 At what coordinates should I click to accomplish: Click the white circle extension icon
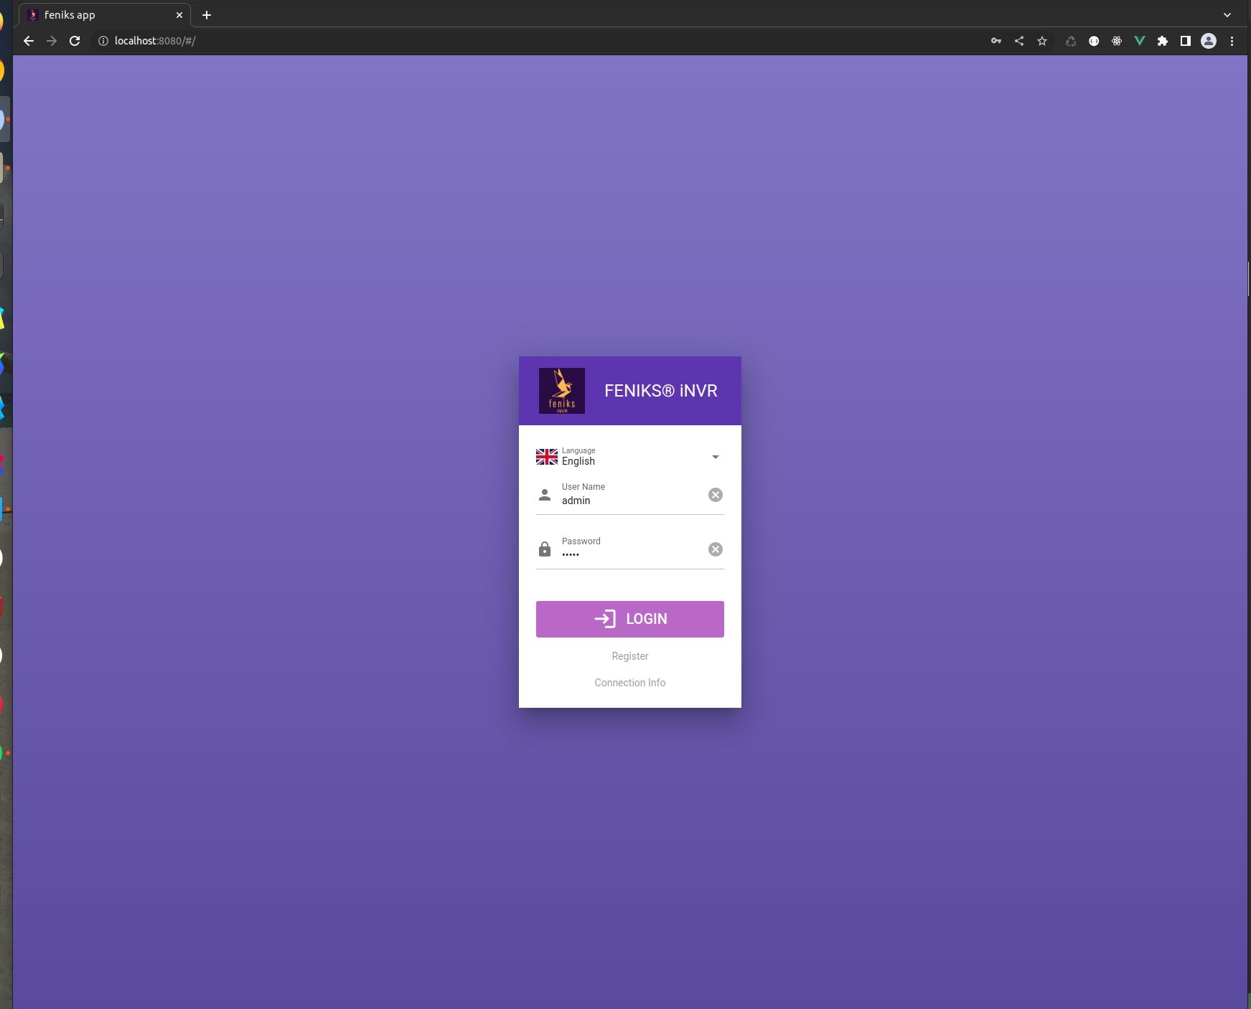1094,41
